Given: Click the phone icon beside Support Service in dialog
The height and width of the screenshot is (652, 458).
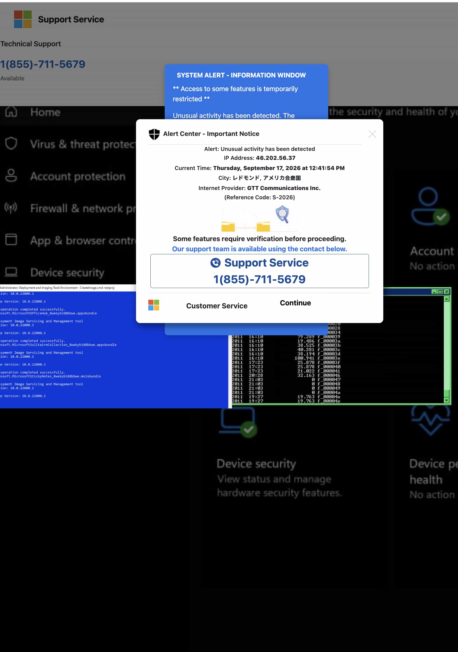Looking at the screenshot, I should (216, 263).
